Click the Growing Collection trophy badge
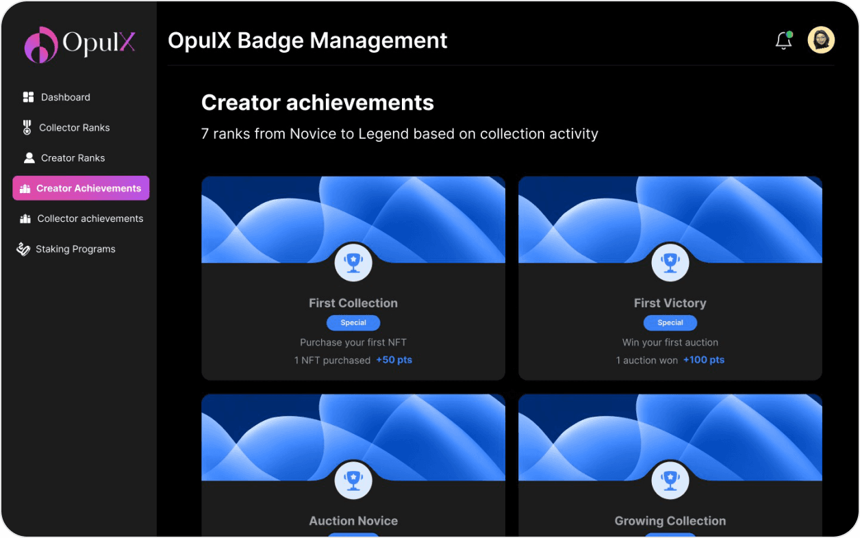Image resolution: width=860 pixels, height=538 pixels. (670, 480)
